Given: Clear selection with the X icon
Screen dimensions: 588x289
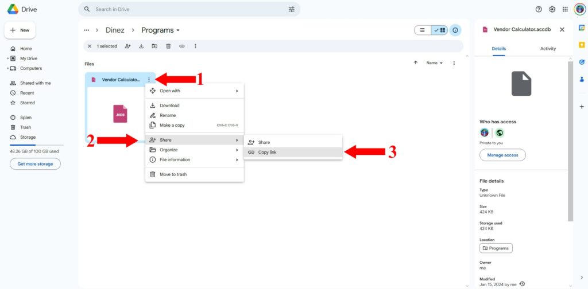Looking at the screenshot, I should coord(89,46).
